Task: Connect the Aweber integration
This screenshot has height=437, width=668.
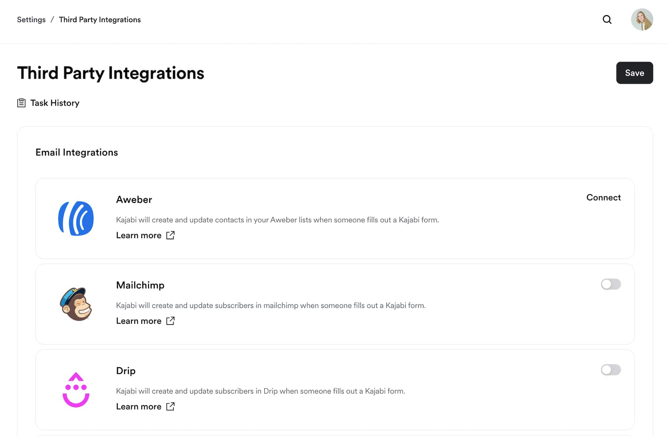Action: coord(603,197)
